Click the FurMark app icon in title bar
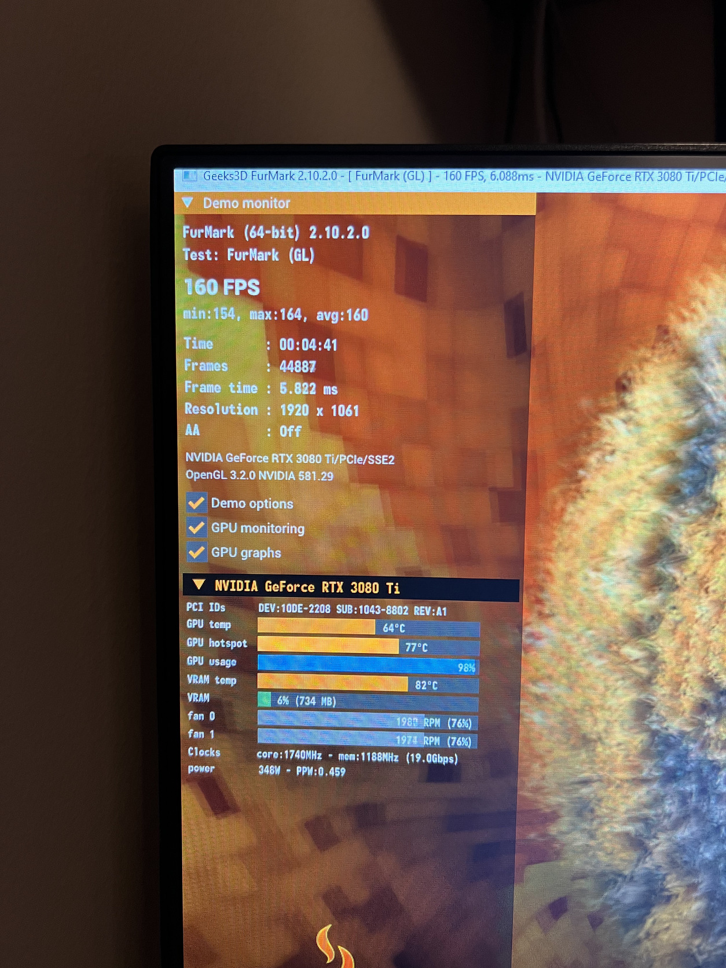This screenshot has height=968, width=726. [x=189, y=175]
